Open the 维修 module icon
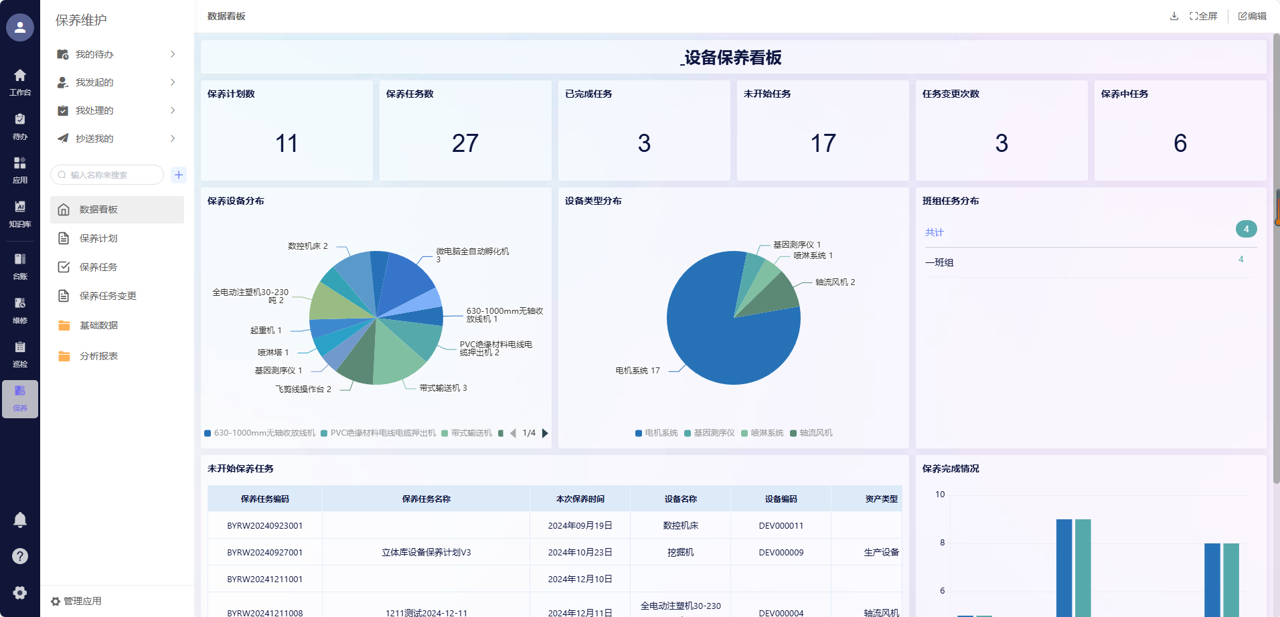This screenshot has height=617, width=1280. [x=20, y=309]
